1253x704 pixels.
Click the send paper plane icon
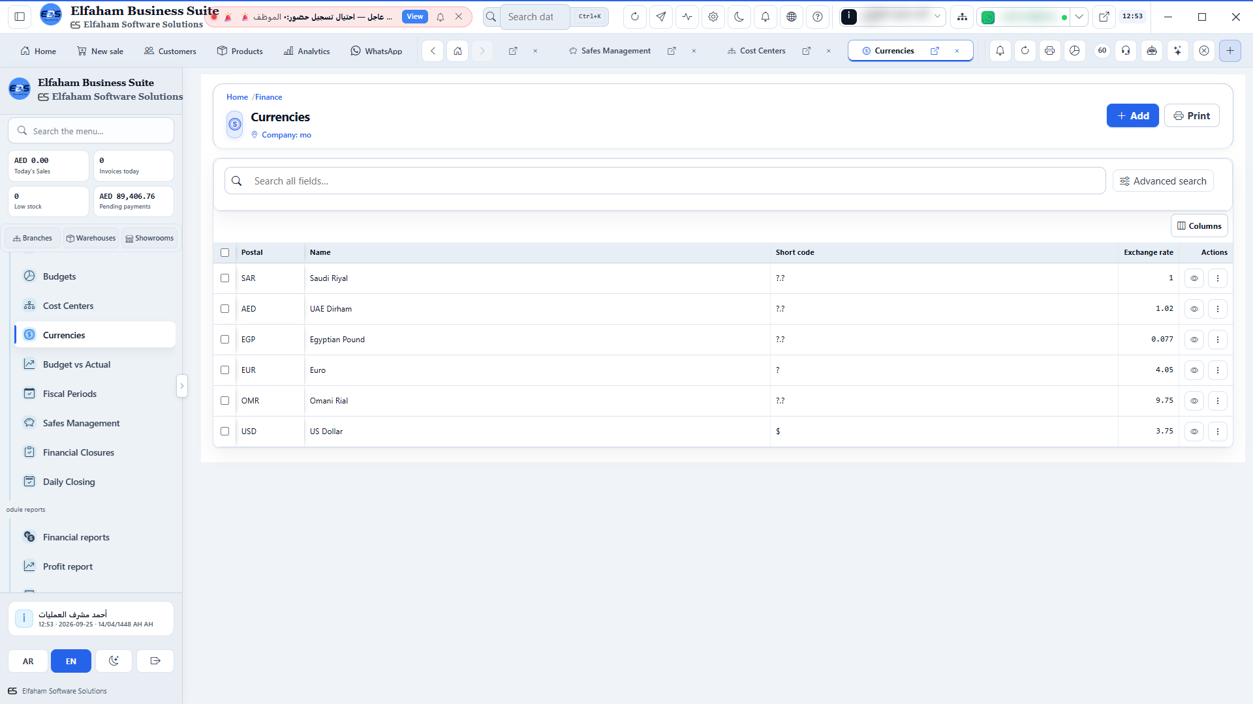(x=660, y=17)
